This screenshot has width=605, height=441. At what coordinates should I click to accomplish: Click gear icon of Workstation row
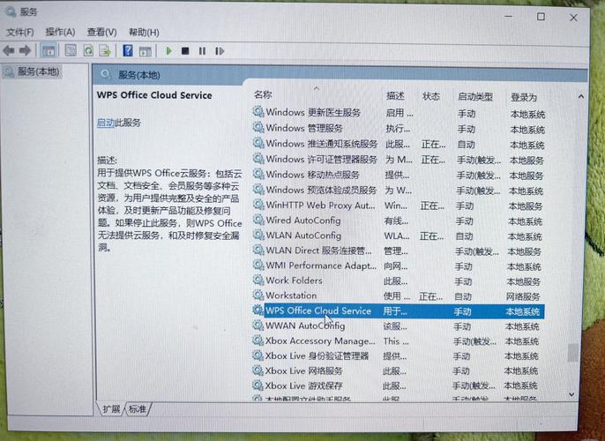click(258, 295)
